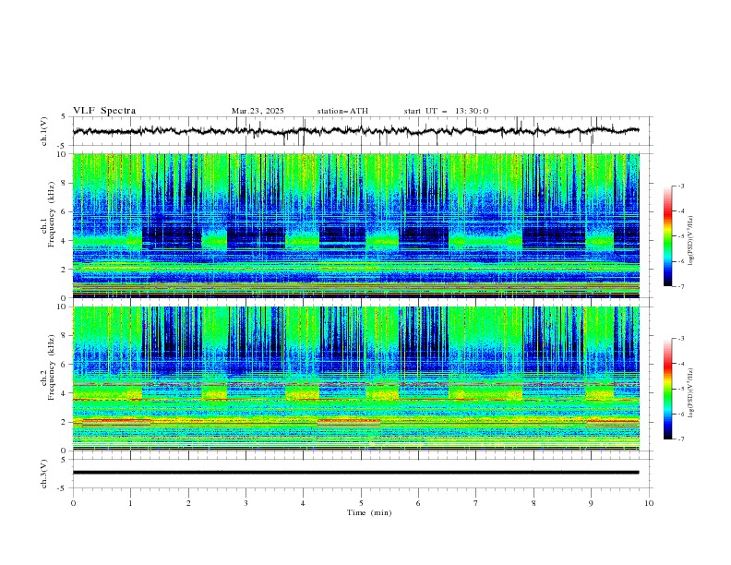The image size is (731, 565).
Task: Click the "9" tick on the time axis
Action: [x=591, y=503]
